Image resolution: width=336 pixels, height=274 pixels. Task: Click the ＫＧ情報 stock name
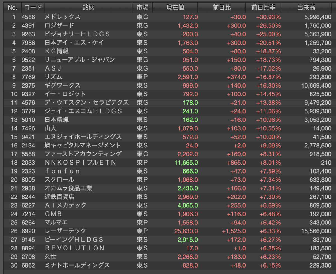pos(57,51)
